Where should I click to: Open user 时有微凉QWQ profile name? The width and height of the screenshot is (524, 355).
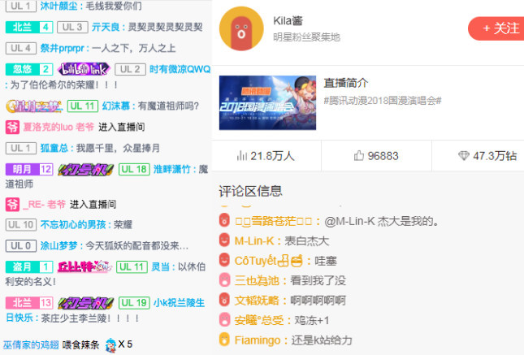point(180,69)
